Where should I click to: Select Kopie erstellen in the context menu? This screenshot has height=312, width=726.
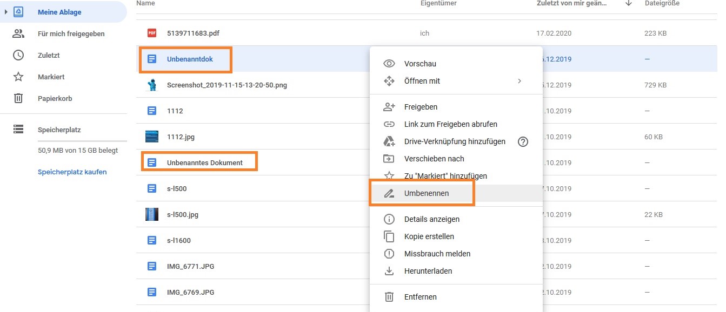click(429, 236)
